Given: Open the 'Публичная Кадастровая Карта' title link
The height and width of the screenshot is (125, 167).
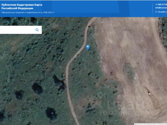Looking at the screenshot, I should click(22, 5).
